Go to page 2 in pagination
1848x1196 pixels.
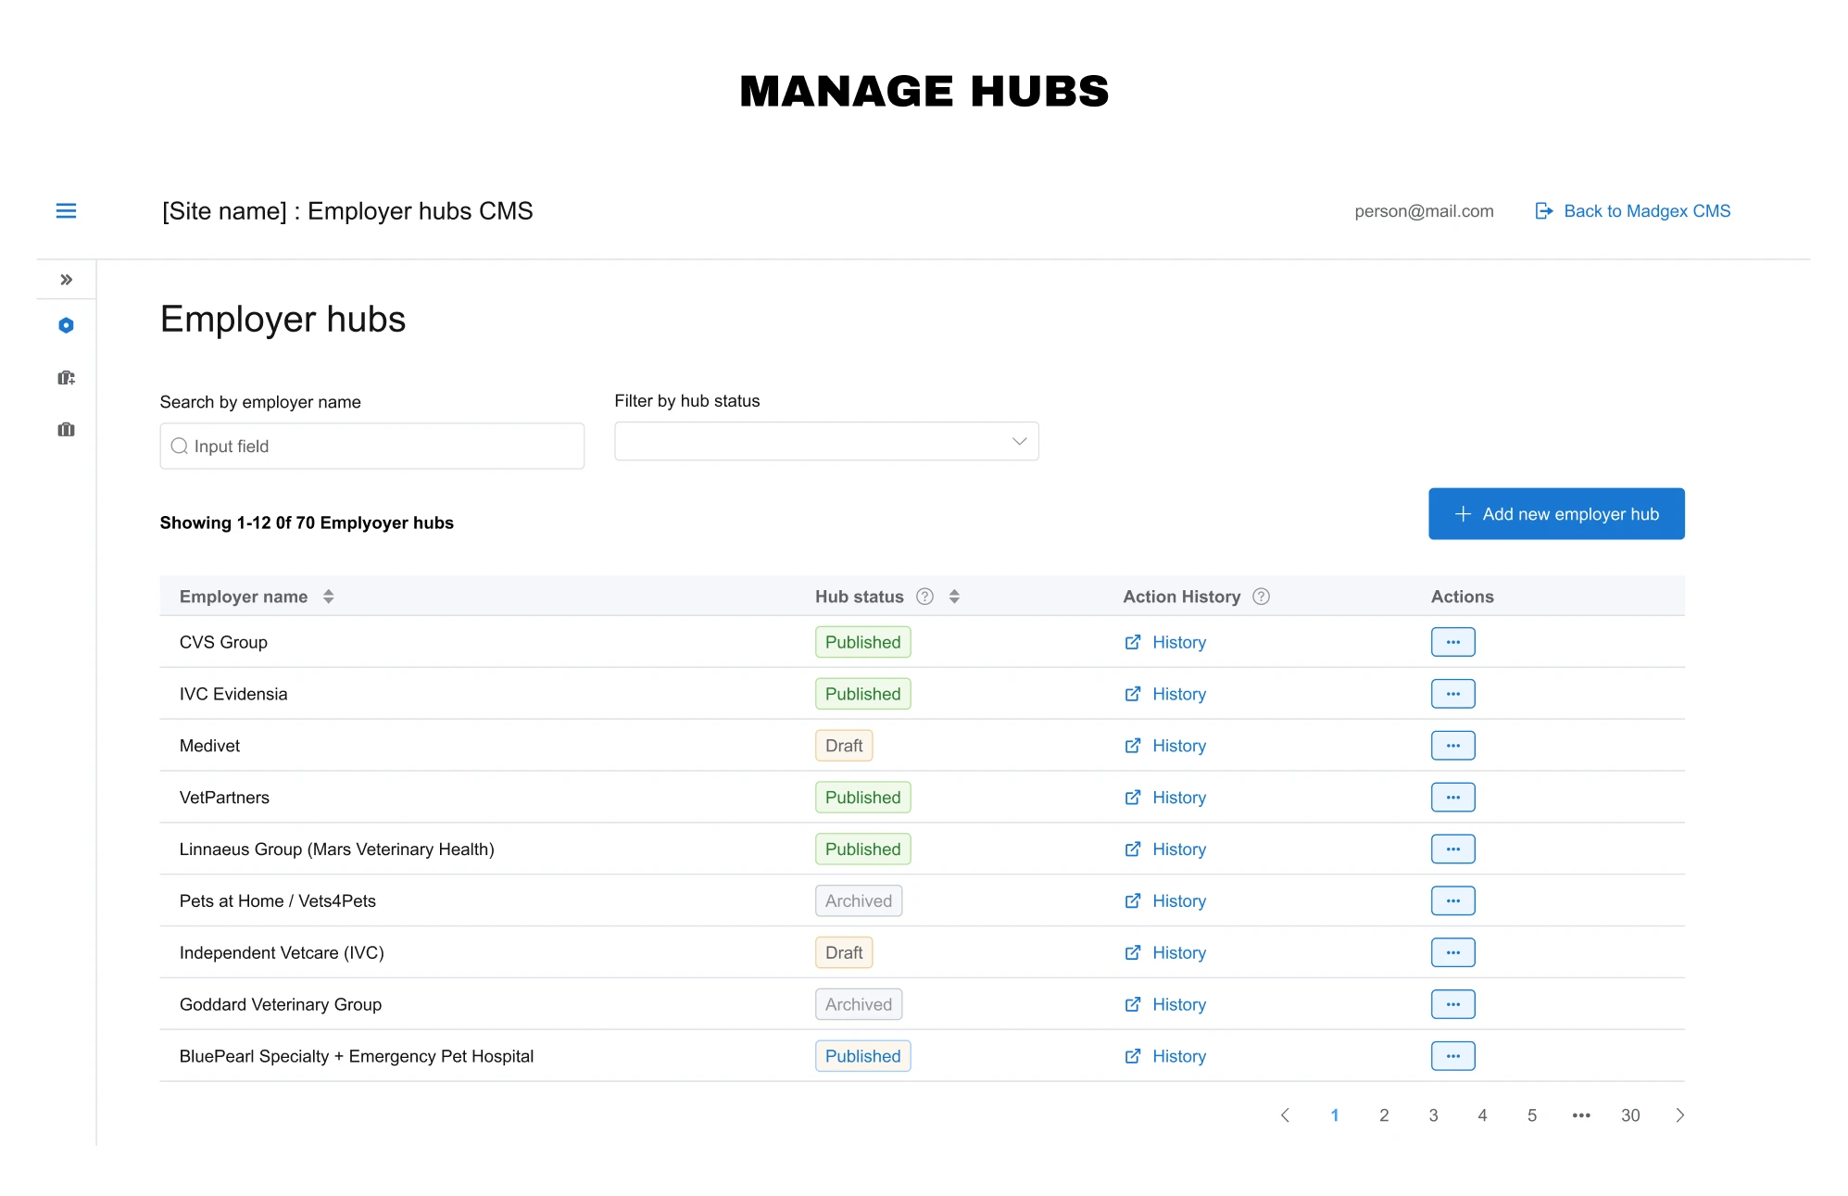click(x=1384, y=1115)
